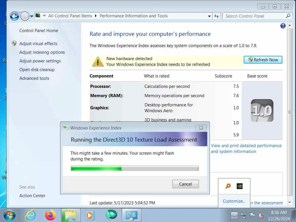Viewport: 296px width, 222px height.
Task: Click shield icon beside Adjust visual effects
Action: (14, 43)
